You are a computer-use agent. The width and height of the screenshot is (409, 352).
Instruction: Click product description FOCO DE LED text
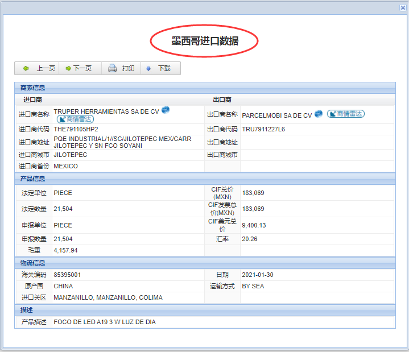(105, 322)
